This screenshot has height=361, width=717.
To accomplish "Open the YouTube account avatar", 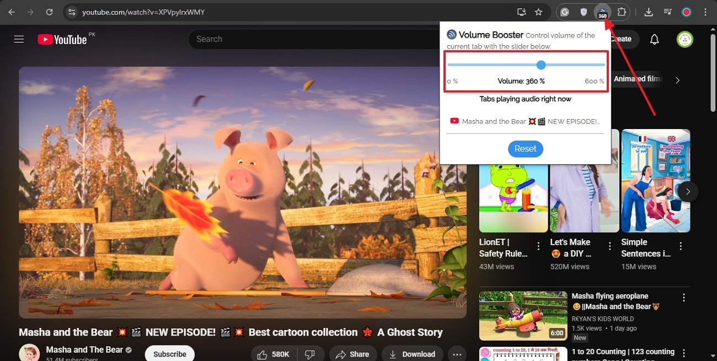I will (685, 39).
